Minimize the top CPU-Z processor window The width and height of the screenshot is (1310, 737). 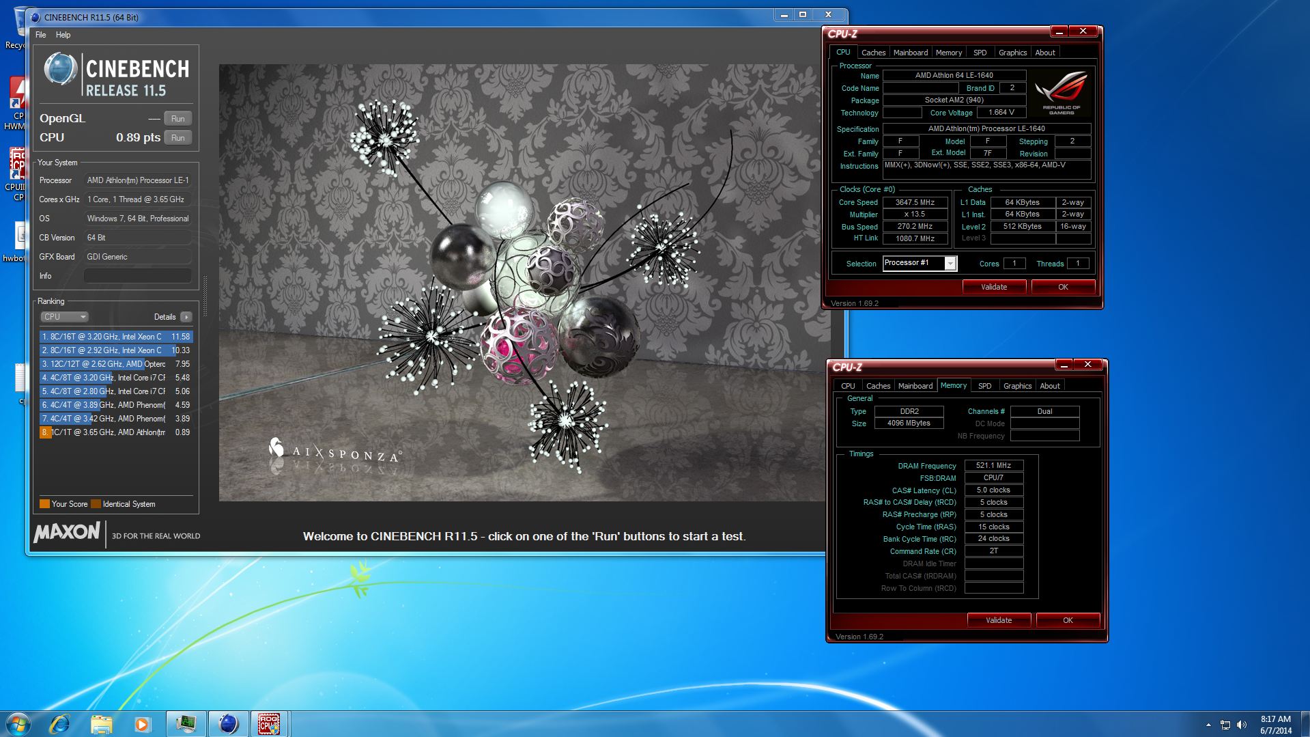[1059, 31]
